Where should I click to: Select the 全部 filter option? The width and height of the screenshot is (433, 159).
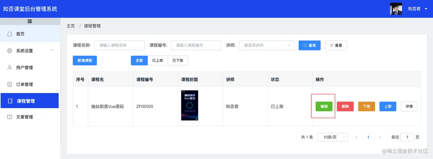click(x=139, y=60)
